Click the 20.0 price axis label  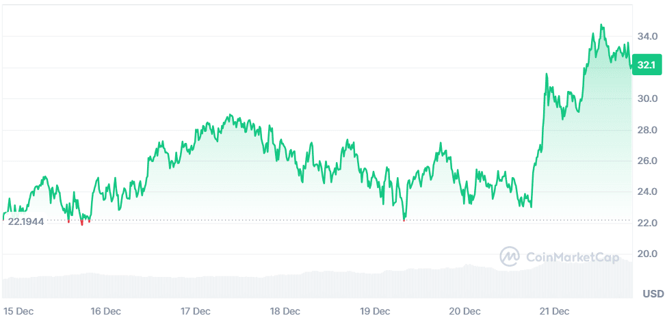(x=647, y=254)
